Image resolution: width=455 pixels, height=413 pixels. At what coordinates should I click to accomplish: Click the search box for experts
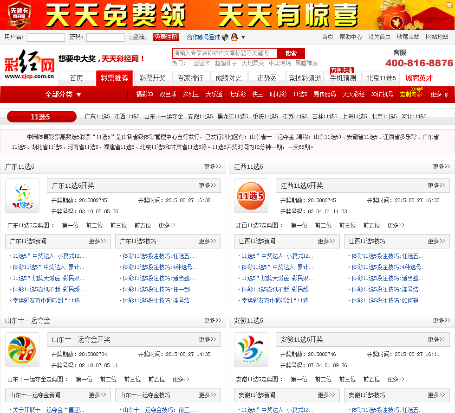pos(225,53)
